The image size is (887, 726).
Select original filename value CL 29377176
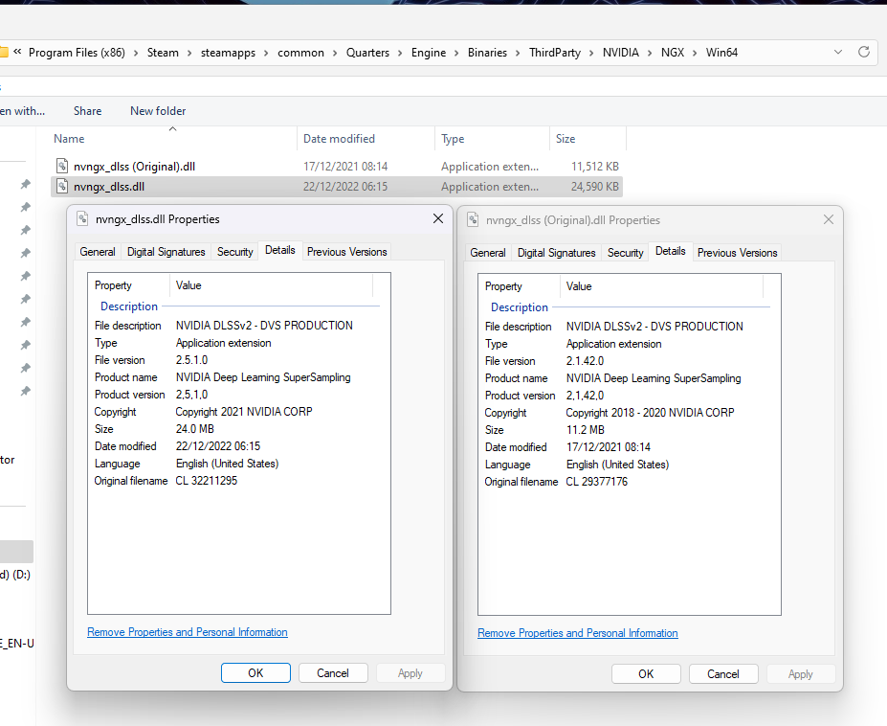pos(597,482)
